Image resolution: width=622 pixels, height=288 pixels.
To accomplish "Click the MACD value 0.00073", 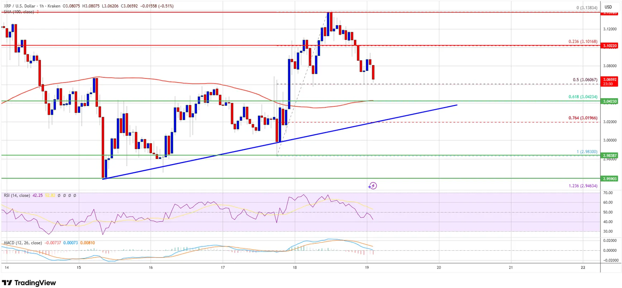I will pyautogui.click(x=71, y=243).
